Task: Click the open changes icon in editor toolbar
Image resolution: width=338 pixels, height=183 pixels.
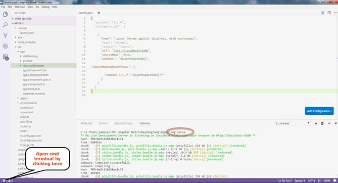Action: 322,13
